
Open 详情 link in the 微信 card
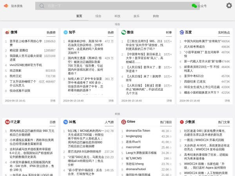click(169, 101)
